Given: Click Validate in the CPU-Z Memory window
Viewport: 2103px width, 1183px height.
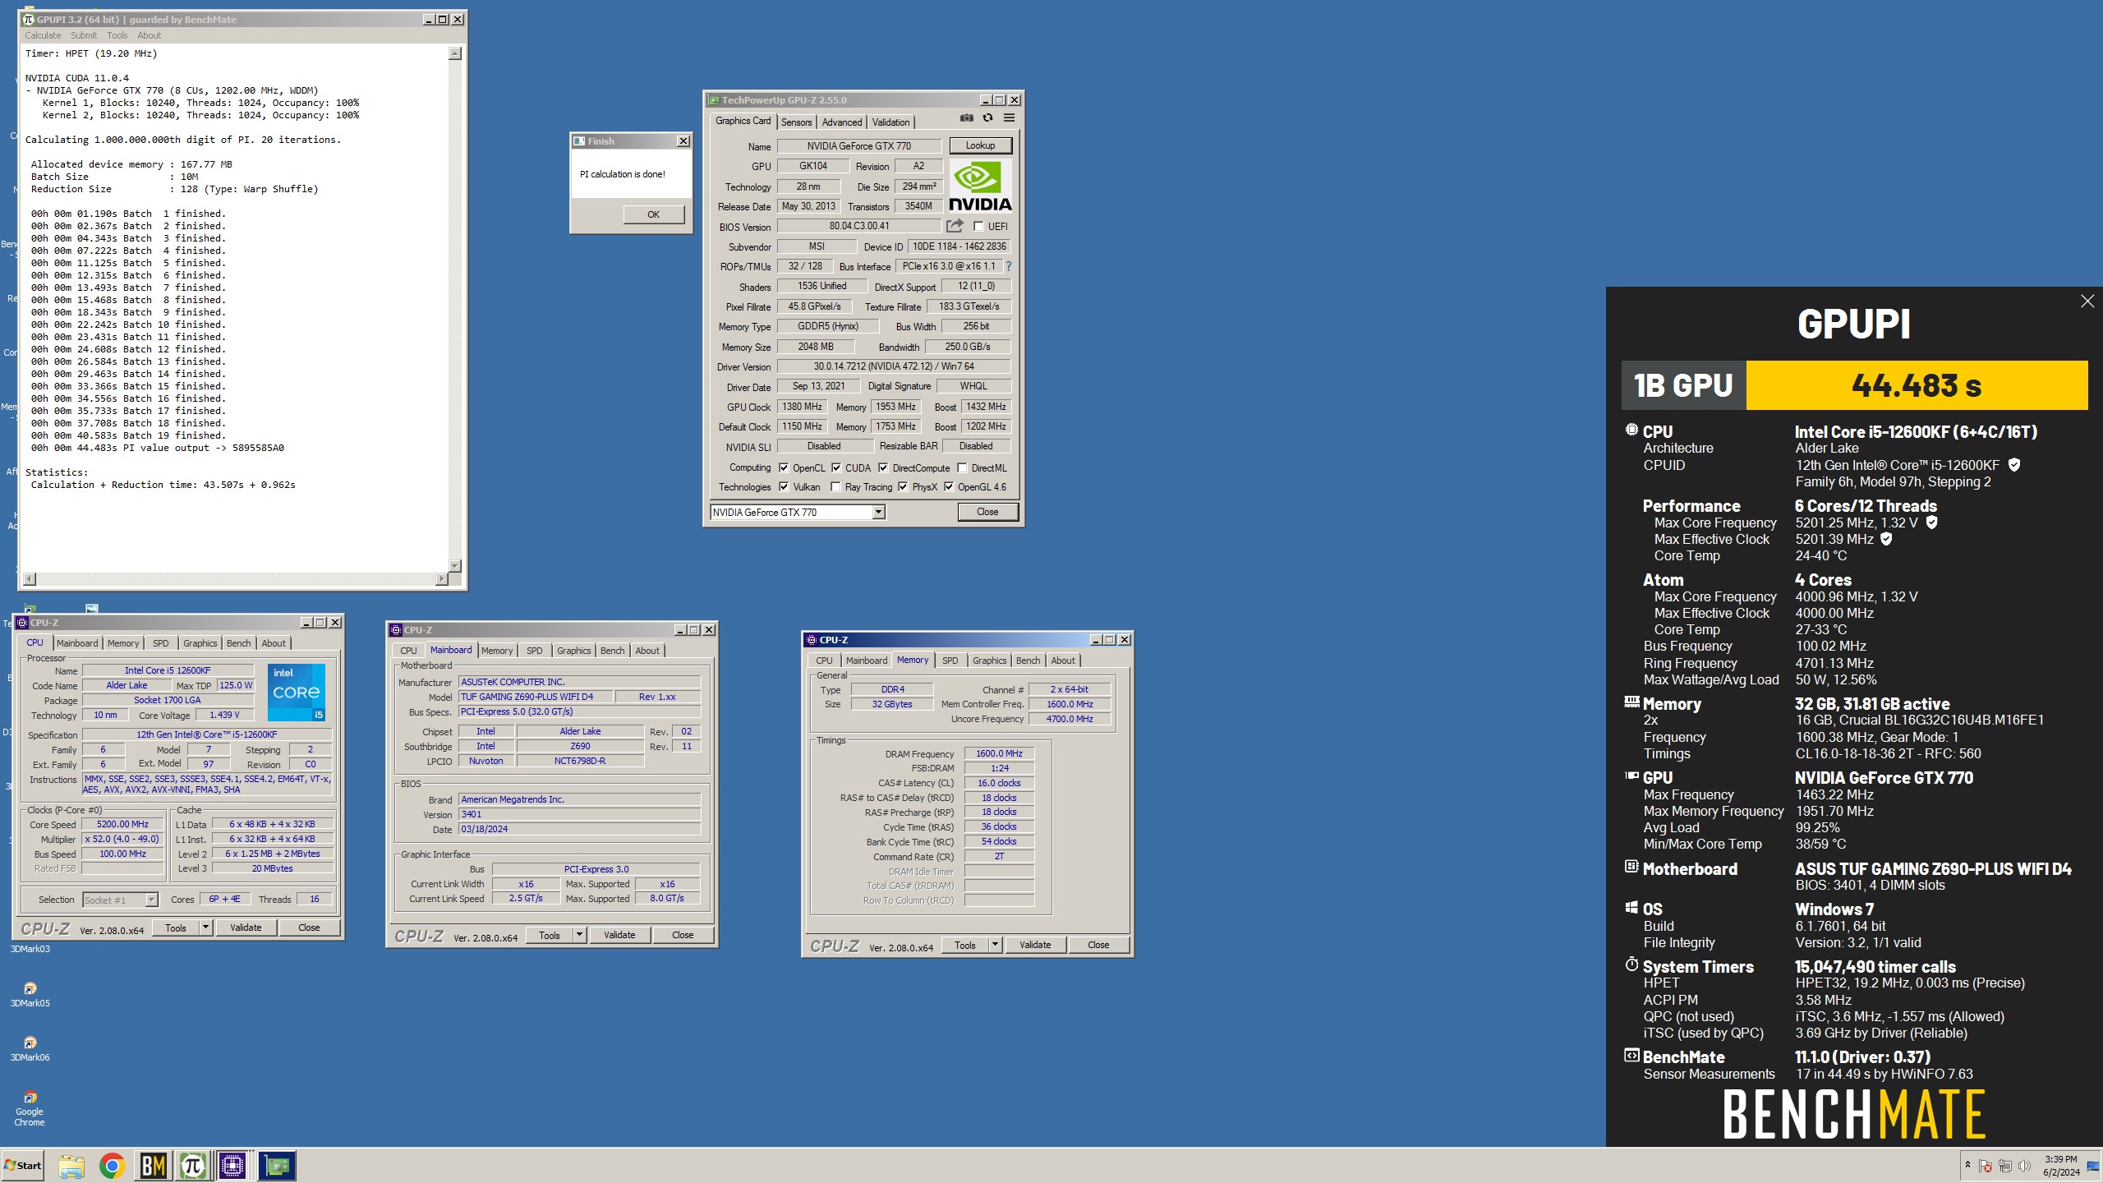Looking at the screenshot, I should 1035,945.
